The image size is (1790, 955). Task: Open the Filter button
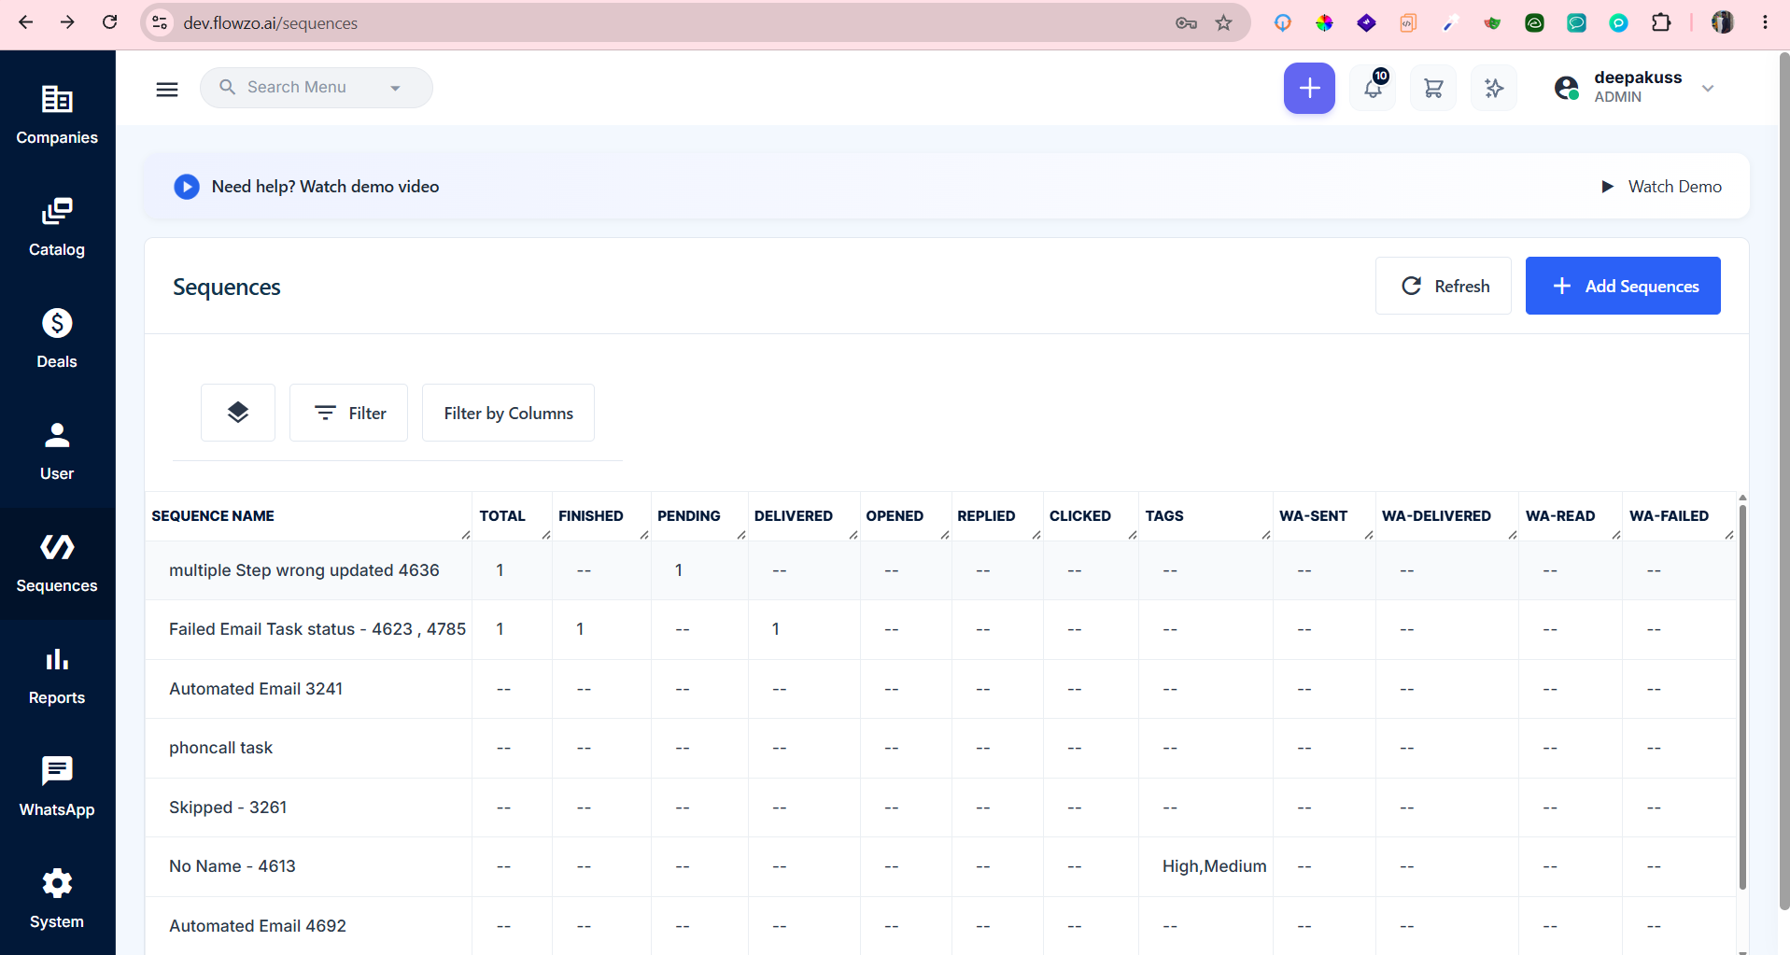348,413
